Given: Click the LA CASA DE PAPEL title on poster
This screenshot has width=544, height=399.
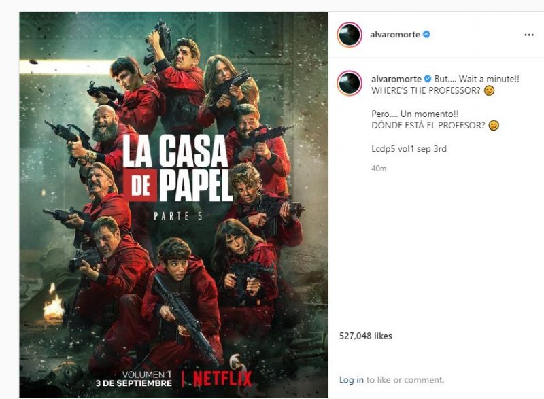Looking at the screenshot, I should coord(177,168).
